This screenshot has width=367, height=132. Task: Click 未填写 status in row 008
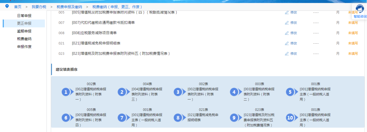353,33
